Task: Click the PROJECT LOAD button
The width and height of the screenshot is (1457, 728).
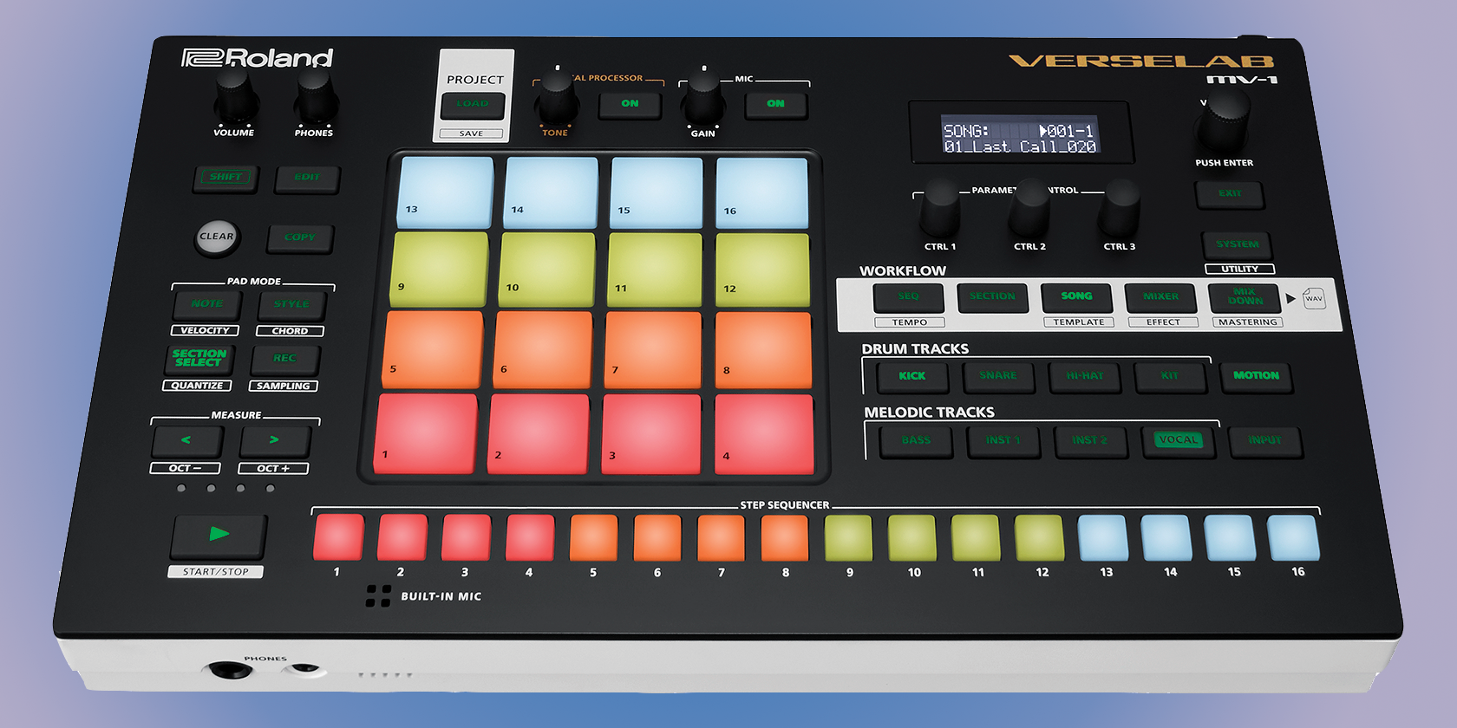Action: (473, 104)
